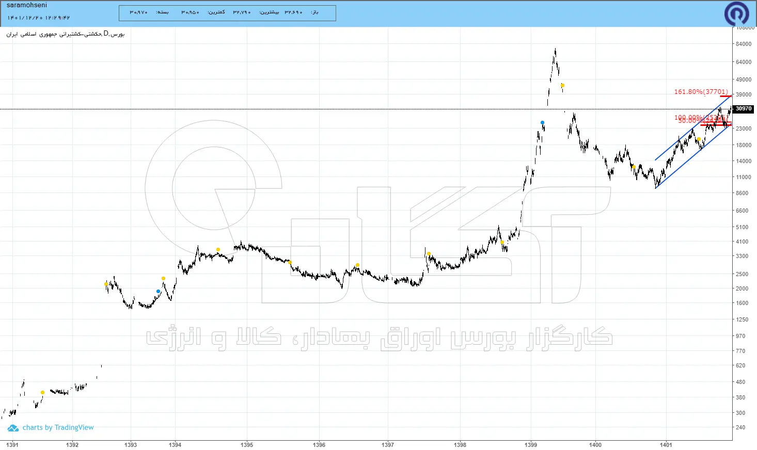Click the yellow marker below the 84000 peak
Viewport: 757px width, 450px height.
click(x=562, y=86)
